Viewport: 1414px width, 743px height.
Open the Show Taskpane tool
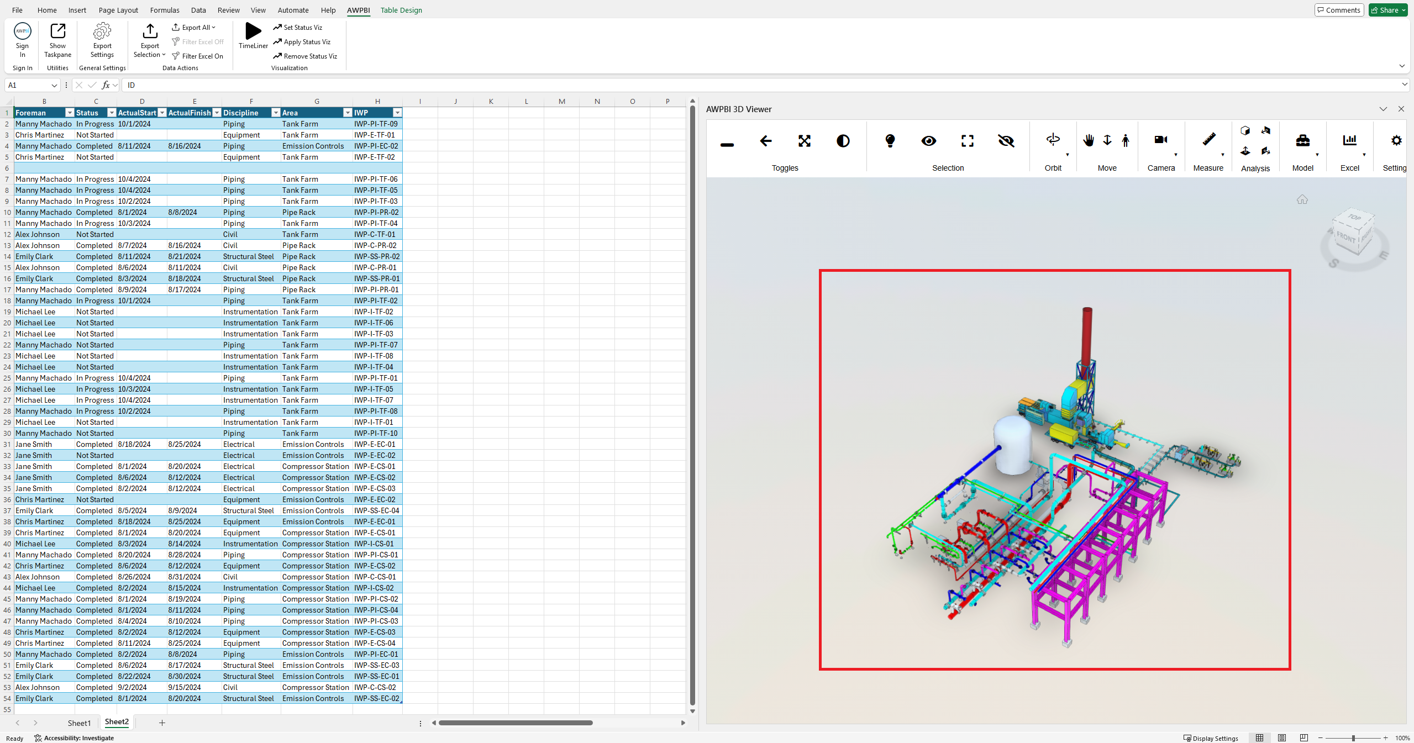tap(57, 31)
